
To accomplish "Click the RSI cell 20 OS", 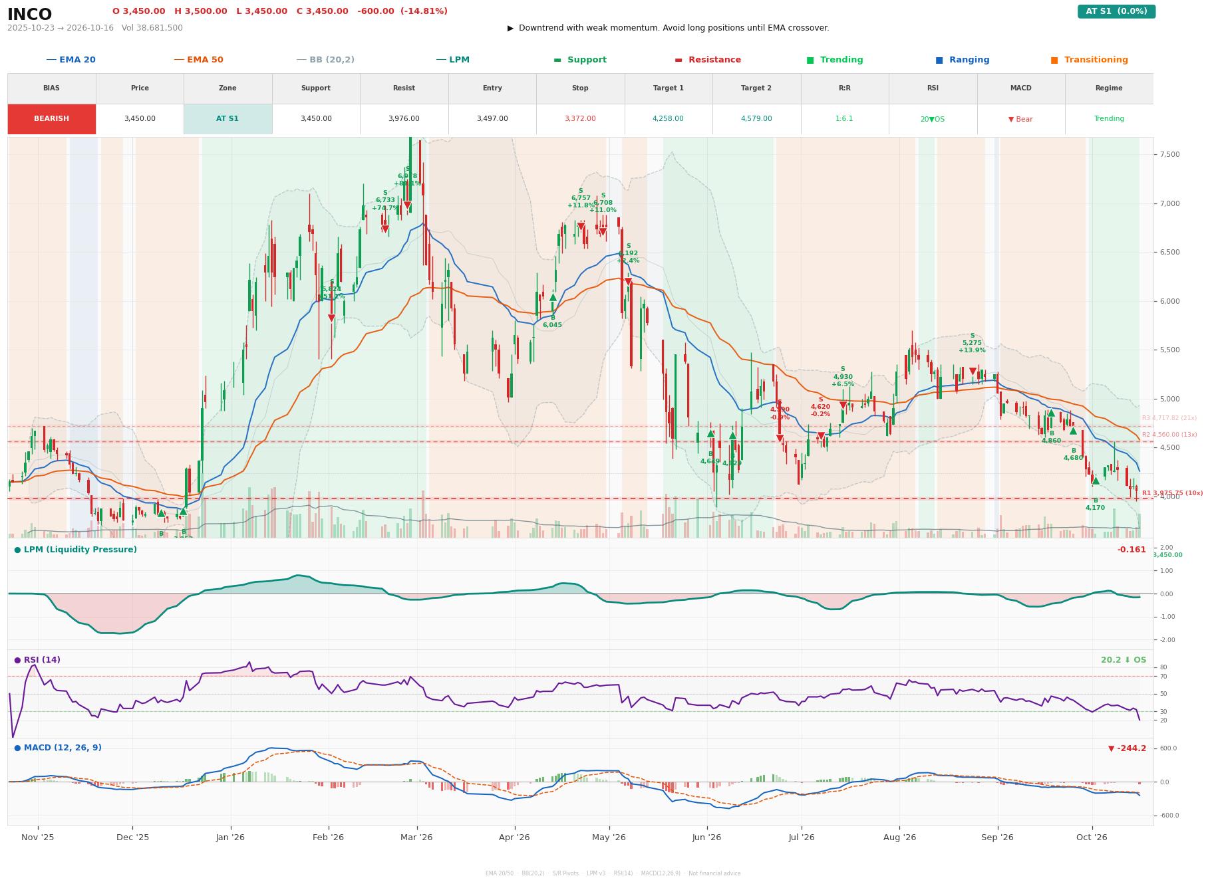I will click(x=933, y=119).
